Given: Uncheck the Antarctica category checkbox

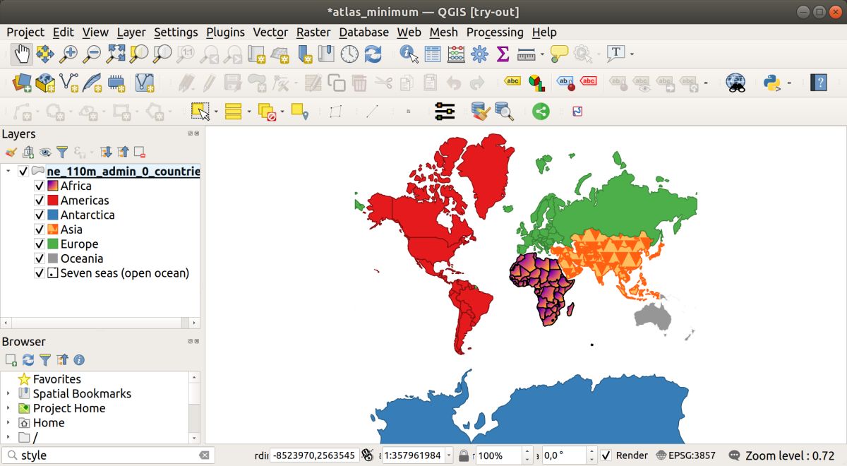Looking at the screenshot, I should pyautogui.click(x=40, y=215).
